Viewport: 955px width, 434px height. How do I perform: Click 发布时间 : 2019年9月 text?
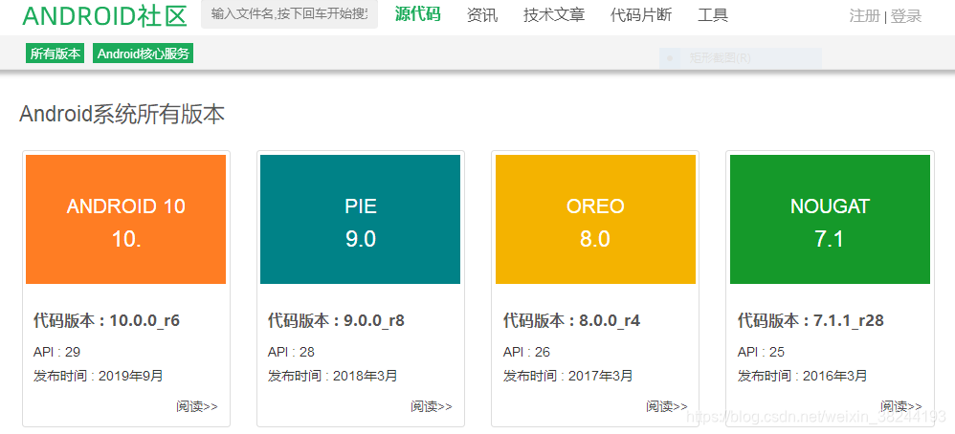[x=99, y=376]
